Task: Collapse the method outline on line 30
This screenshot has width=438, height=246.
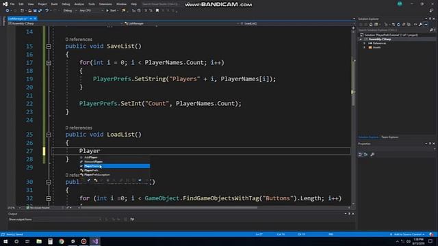Action: tap(49, 182)
